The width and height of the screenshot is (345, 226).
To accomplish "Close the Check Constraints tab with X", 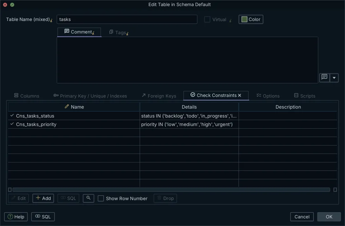I will coord(240,95).
